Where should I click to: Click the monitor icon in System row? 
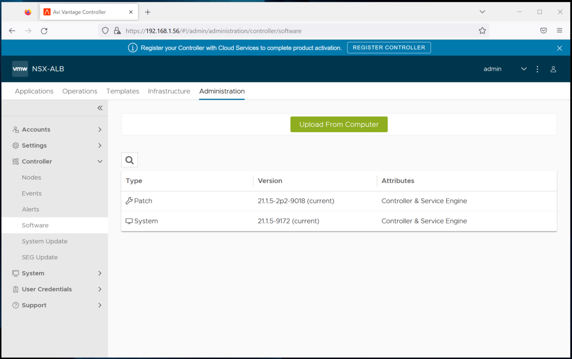coord(129,221)
